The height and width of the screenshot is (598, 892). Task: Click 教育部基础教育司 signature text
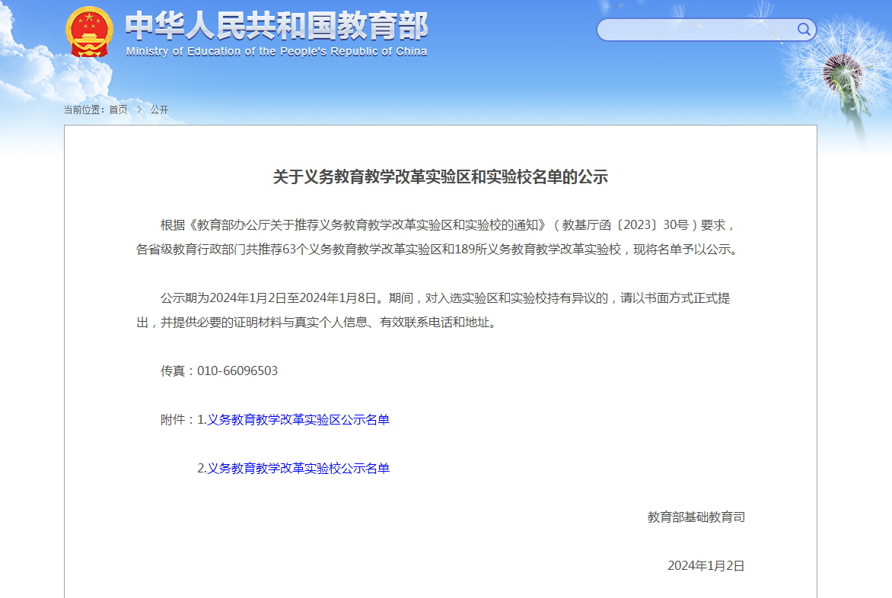click(696, 517)
